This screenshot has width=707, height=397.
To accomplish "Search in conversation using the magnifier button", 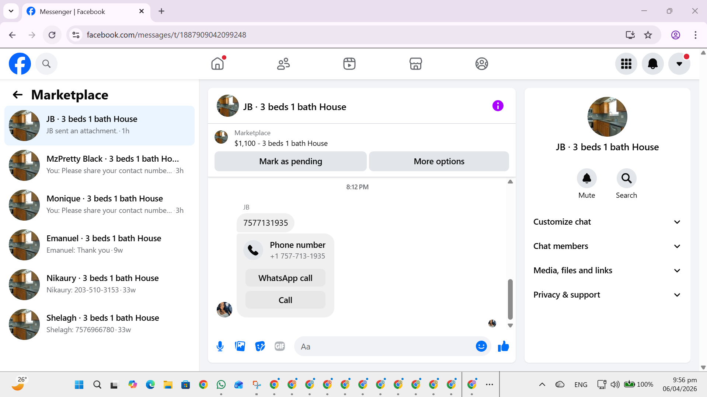I will click(x=627, y=179).
